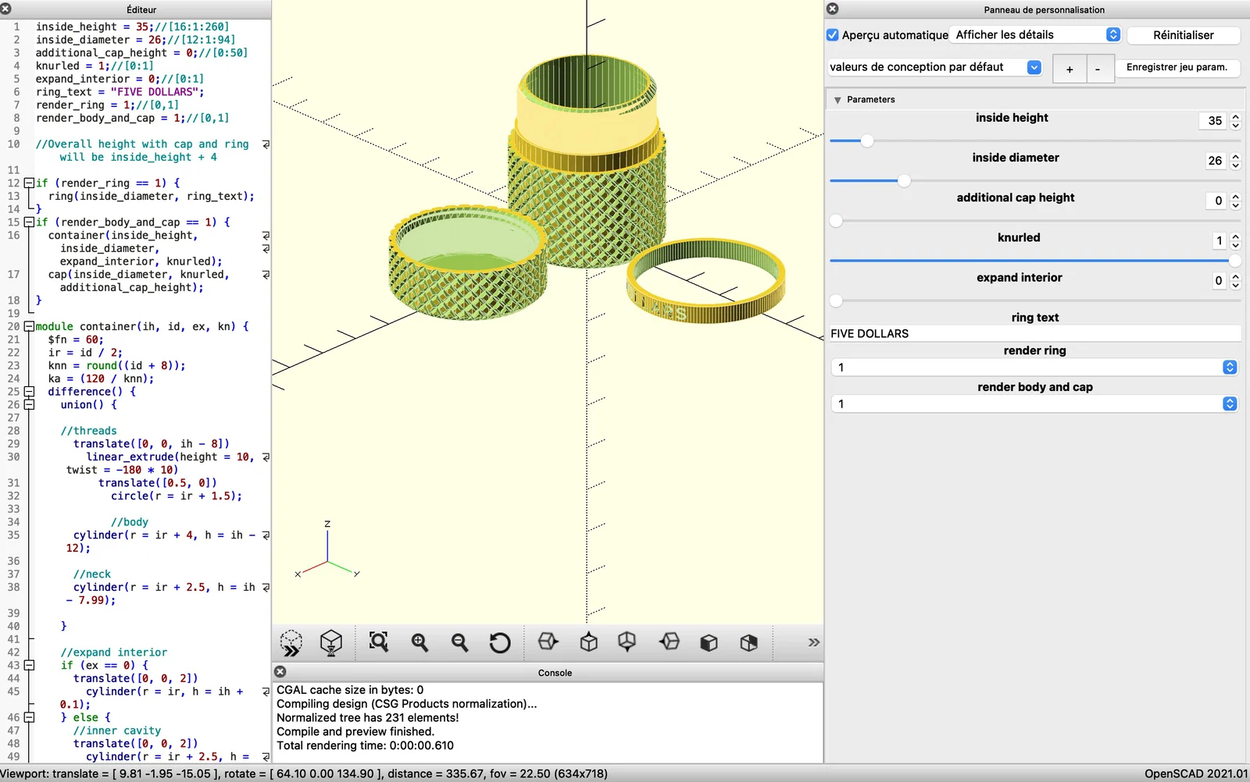This screenshot has width=1250, height=782.
Task: Click the Render icon with hourglass cube
Action: 331,643
